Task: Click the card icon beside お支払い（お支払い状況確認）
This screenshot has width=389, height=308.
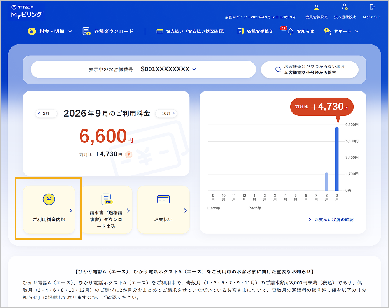Action: pos(160,31)
